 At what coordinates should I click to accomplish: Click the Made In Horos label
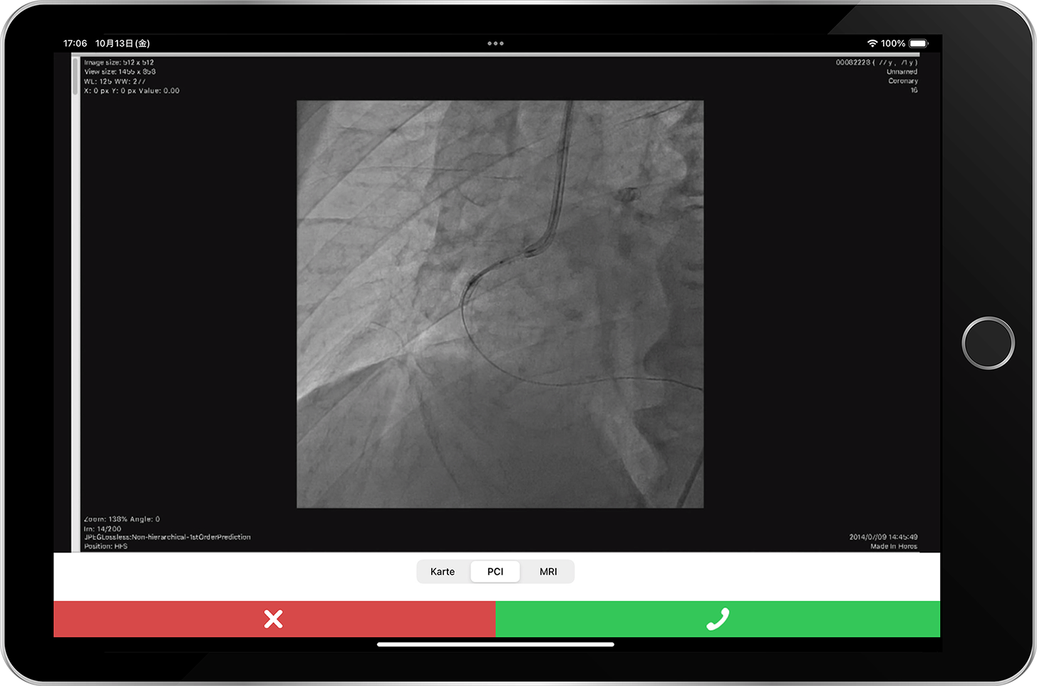coord(894,546)
